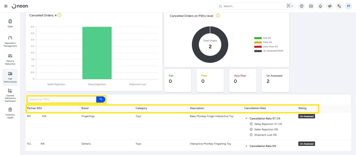Click the Search by PSKU field
Image resolution: width=356 pixels, height=155 pixels.
pyautogui.click(x=62, y=99)
